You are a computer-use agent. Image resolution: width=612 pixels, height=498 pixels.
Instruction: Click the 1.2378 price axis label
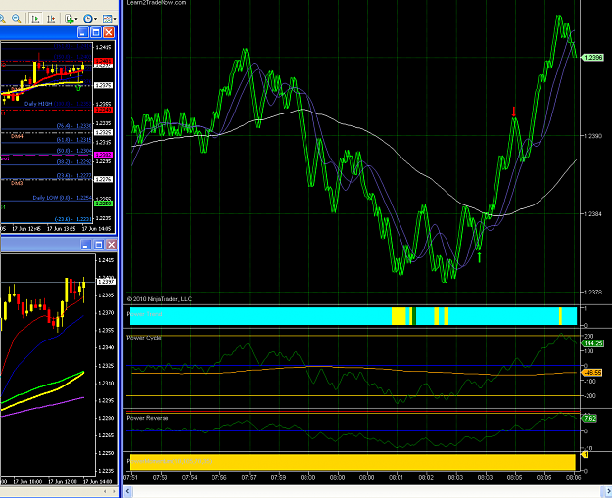[x=592, y=292]
